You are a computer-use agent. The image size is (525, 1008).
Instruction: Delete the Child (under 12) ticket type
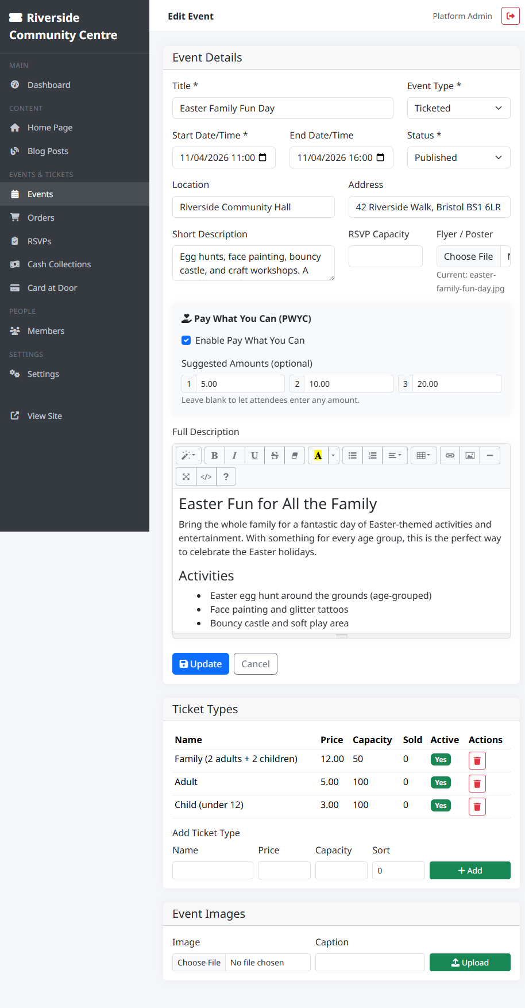tap(477, 806)
